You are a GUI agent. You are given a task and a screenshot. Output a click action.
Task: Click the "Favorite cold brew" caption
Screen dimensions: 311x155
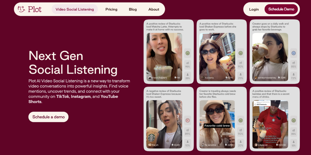tap(217, 126)
